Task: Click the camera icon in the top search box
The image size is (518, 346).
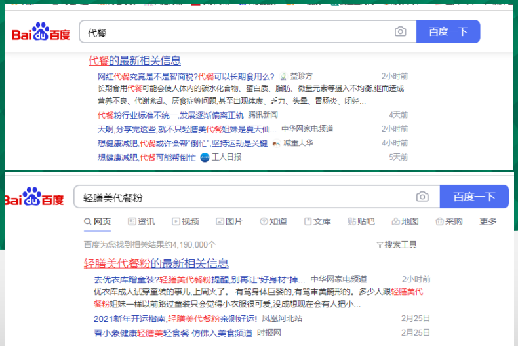Action: (x=400, y=32)
